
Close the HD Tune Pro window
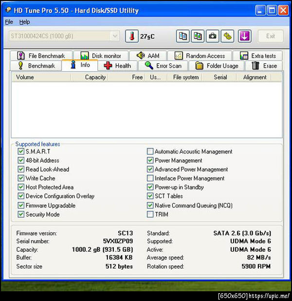(283, 10)
